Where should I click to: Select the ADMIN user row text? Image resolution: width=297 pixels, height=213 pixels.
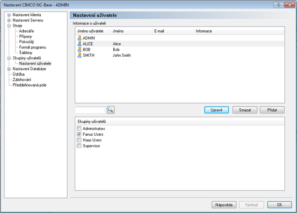(89, 38)
